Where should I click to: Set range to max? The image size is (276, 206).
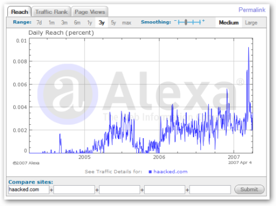127,23
